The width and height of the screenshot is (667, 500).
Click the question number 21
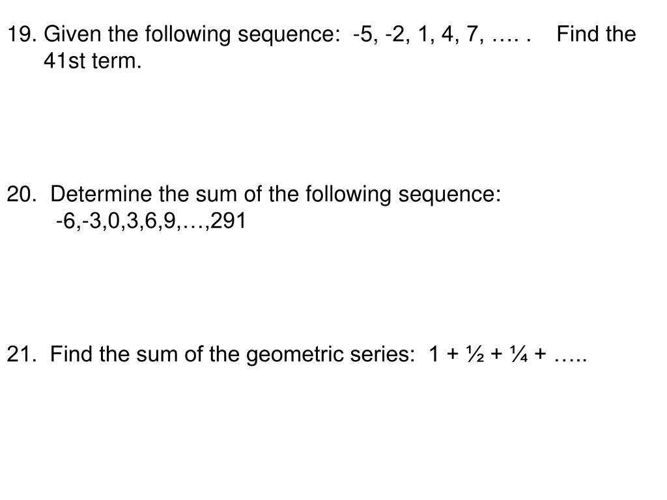point(21,354)
